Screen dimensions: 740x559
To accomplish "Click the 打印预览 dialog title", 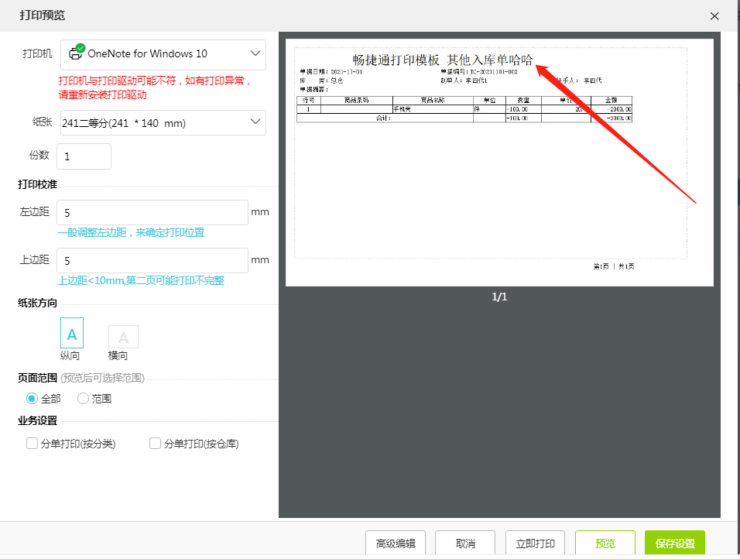I will coord(43,15).
